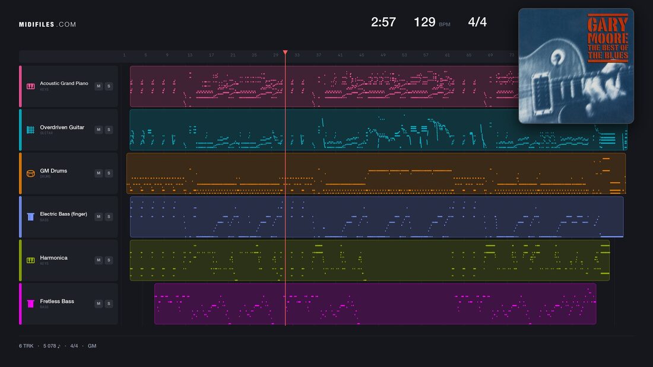Mute the Harmonica track

(99, 260)
